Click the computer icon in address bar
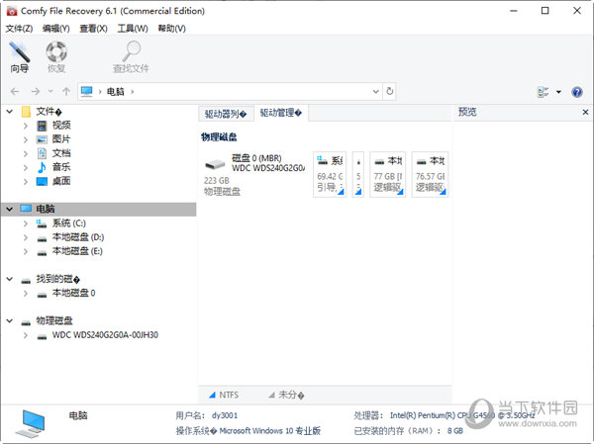The image size is (594, 444). [87, 91]
